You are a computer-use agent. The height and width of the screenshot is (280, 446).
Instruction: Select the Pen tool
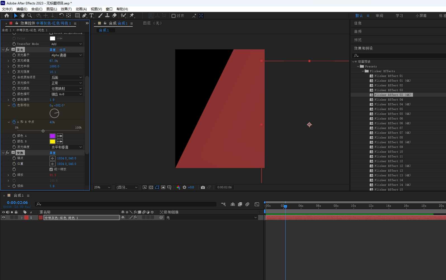click(84, 16)
